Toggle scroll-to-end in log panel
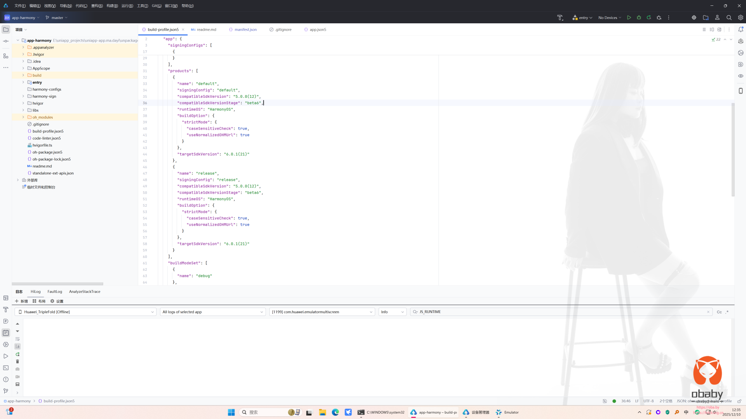The height and width of the screenshot is (419, 746). click(17, 346)
